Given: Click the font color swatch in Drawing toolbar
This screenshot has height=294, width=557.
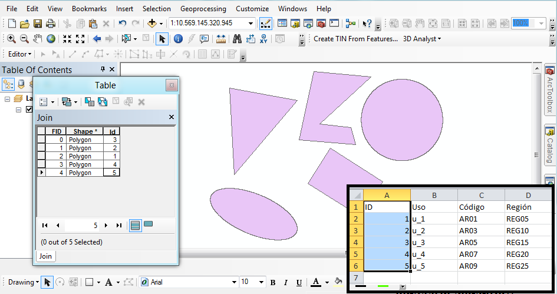Looking at the screenshot, I should (x=317, y=282).
